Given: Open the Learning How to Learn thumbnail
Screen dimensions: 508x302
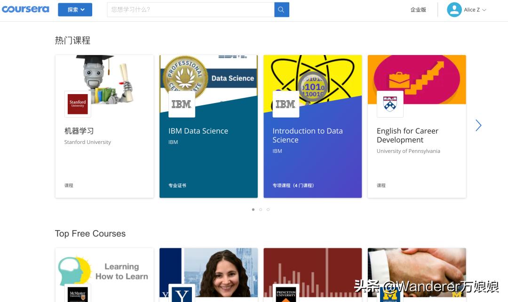Looking at the screenshot, I should (x=104, y=275).
